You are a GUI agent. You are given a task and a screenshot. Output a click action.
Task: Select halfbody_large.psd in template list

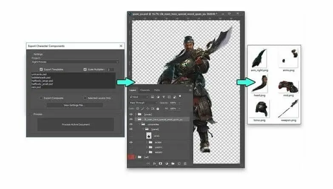pyautogui.click(x=42, y=81)
